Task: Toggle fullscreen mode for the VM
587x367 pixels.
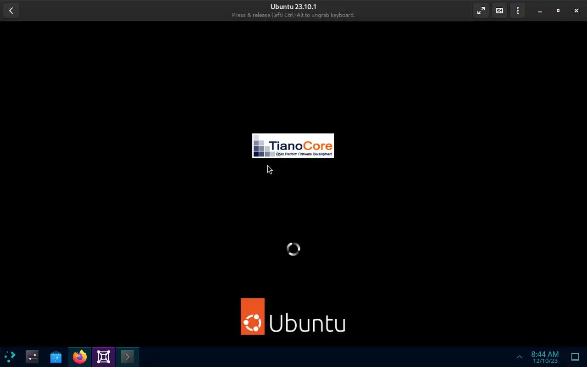Action: coord(481,11)
